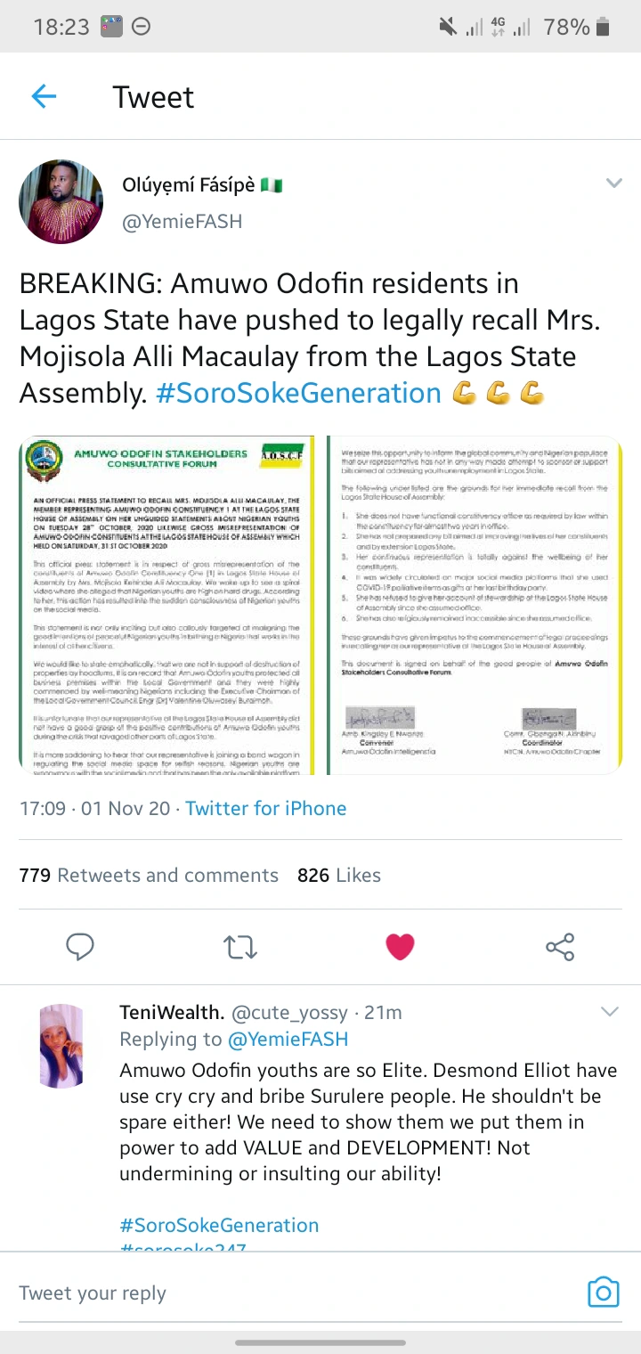Expand the main tweet options chevron

click(613, 184)
